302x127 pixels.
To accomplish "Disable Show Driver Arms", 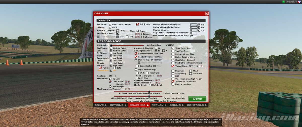I will pyautogui.click(x=173, y=48).
